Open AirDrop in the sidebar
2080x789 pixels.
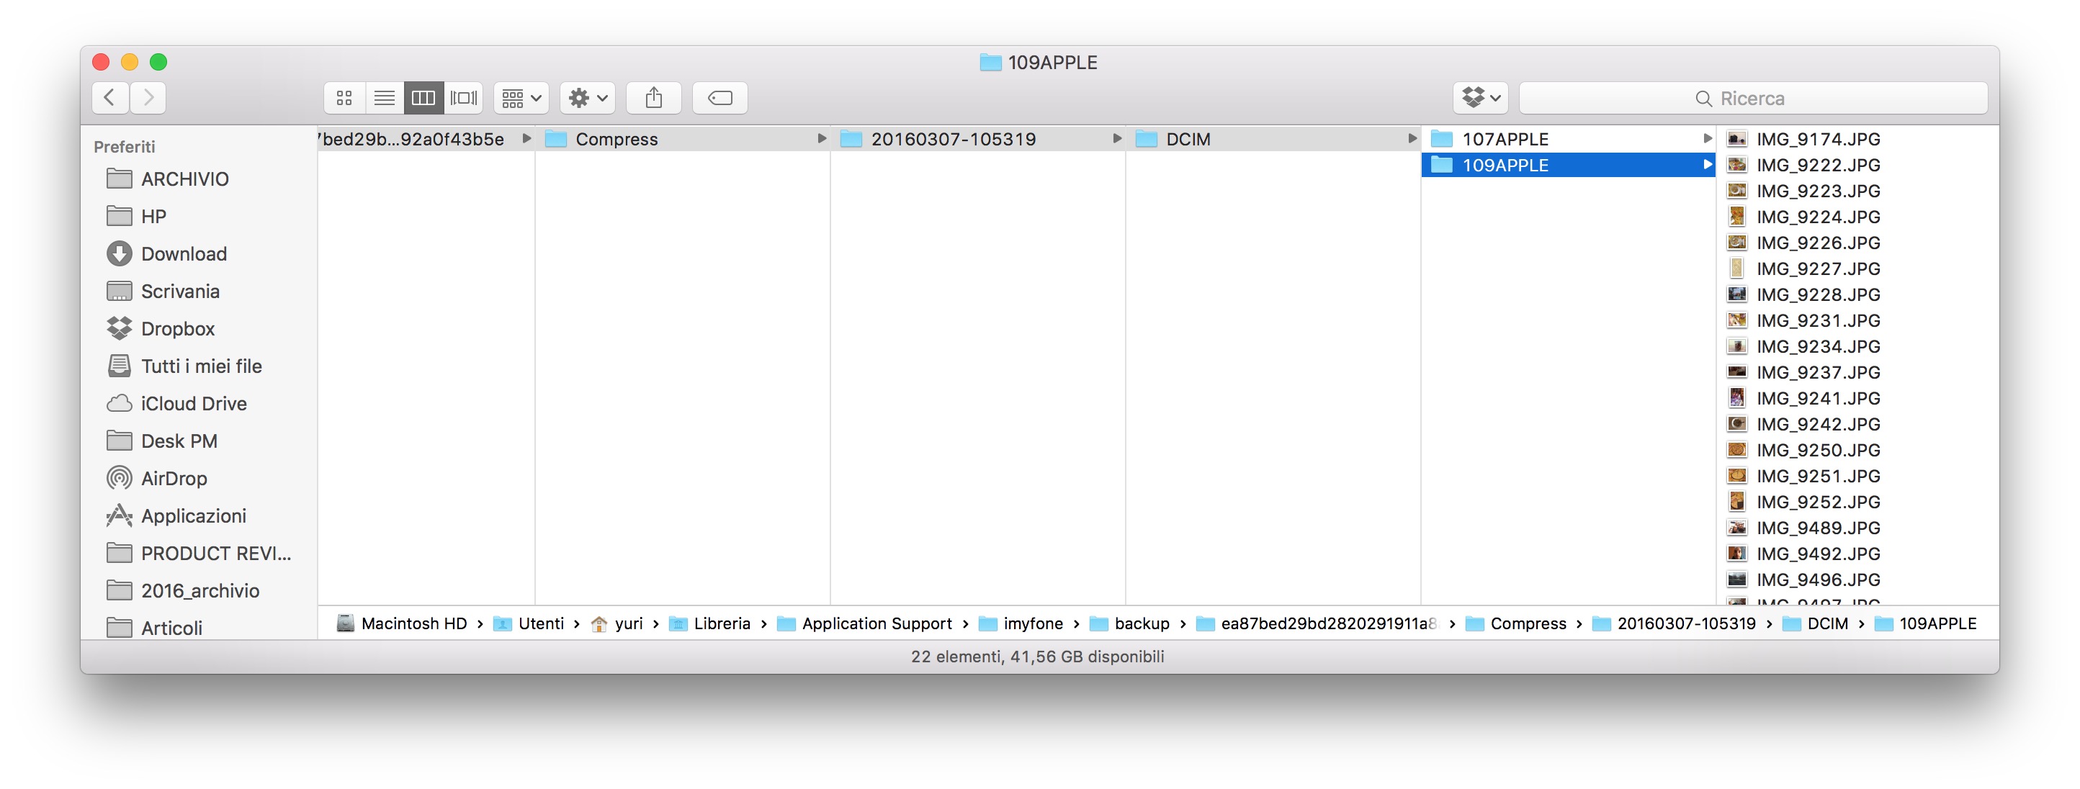174,479
